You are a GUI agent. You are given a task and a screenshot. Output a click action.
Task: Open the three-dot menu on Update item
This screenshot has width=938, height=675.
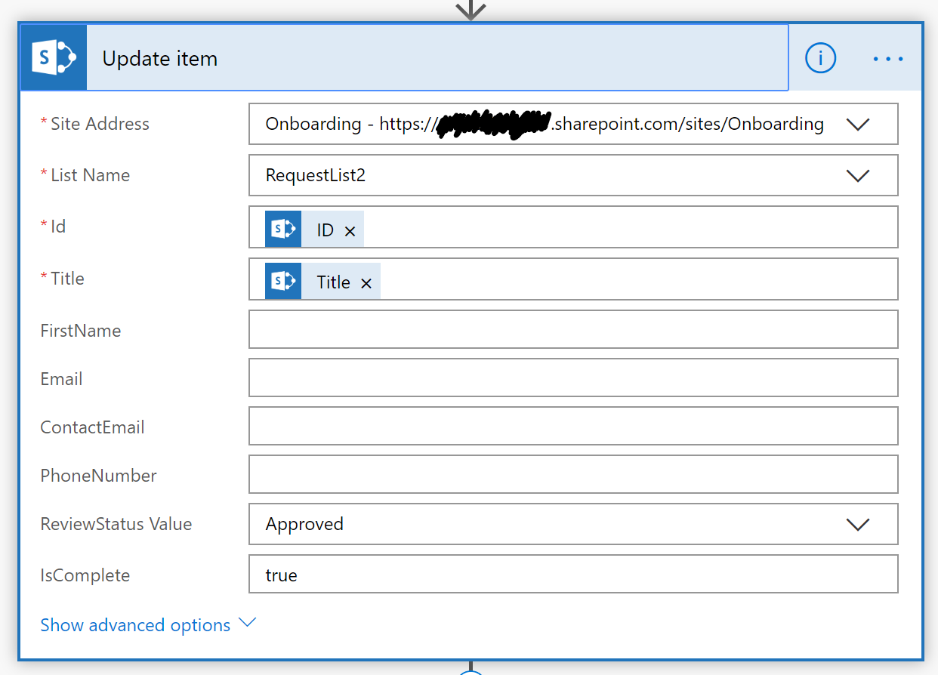pos(888,58)
